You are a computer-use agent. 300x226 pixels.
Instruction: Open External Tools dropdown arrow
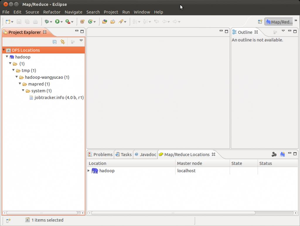pos(72,22)
